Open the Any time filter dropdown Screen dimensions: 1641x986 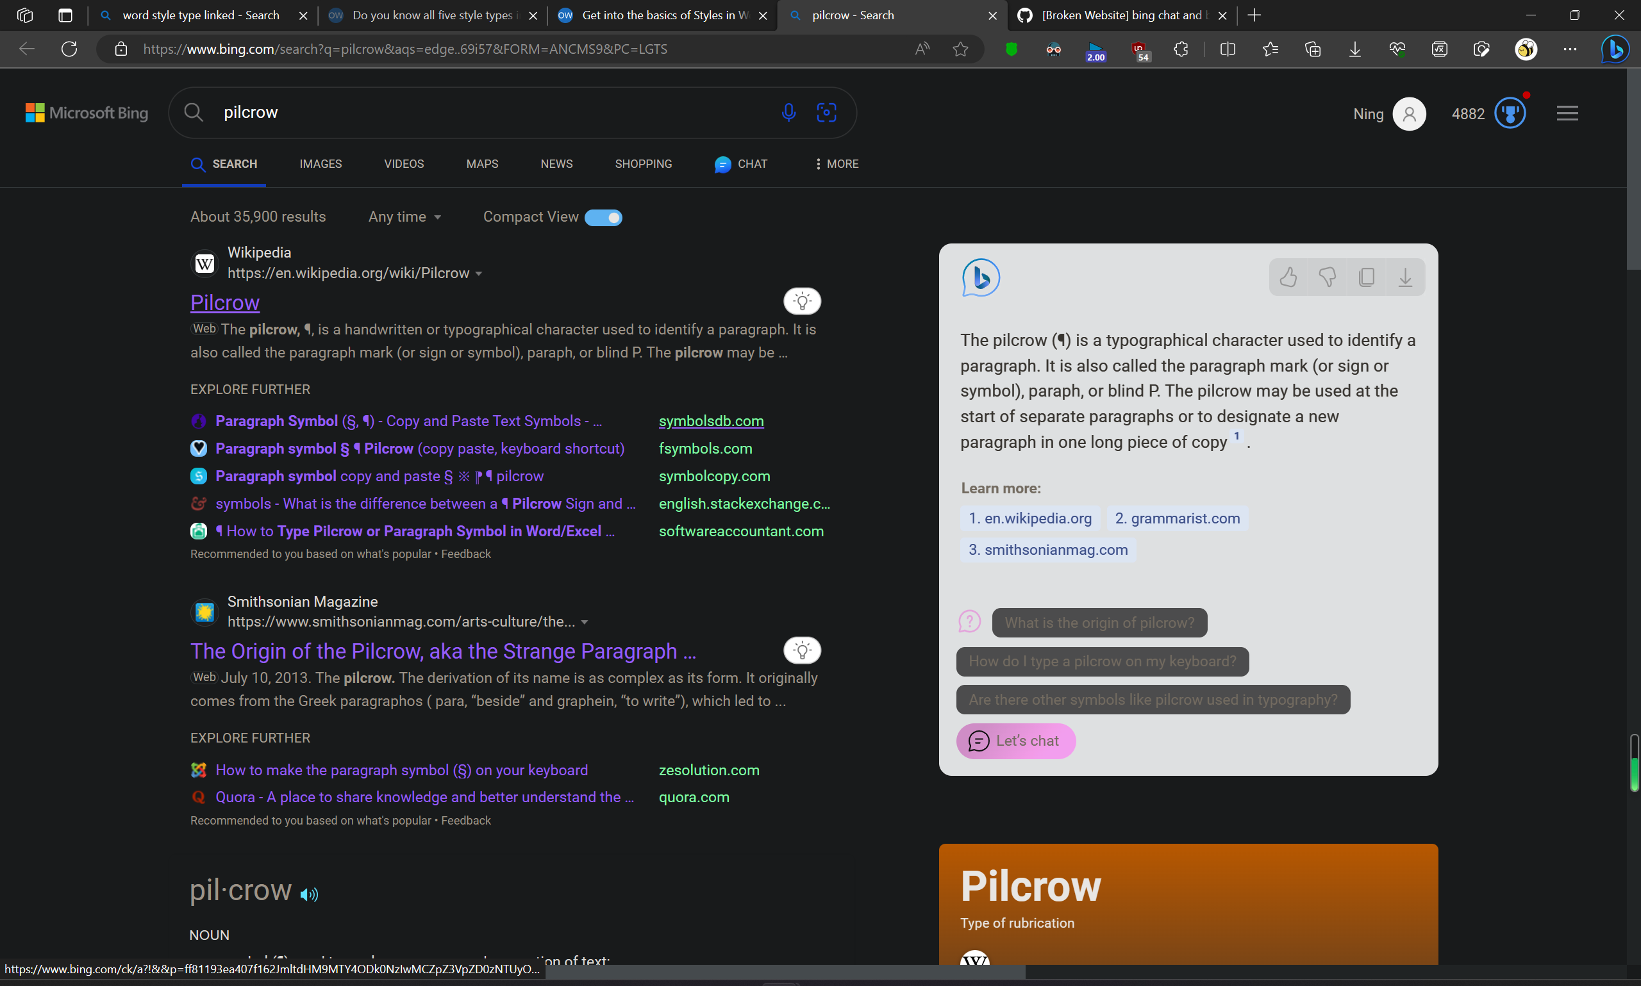tap(404, 217)
